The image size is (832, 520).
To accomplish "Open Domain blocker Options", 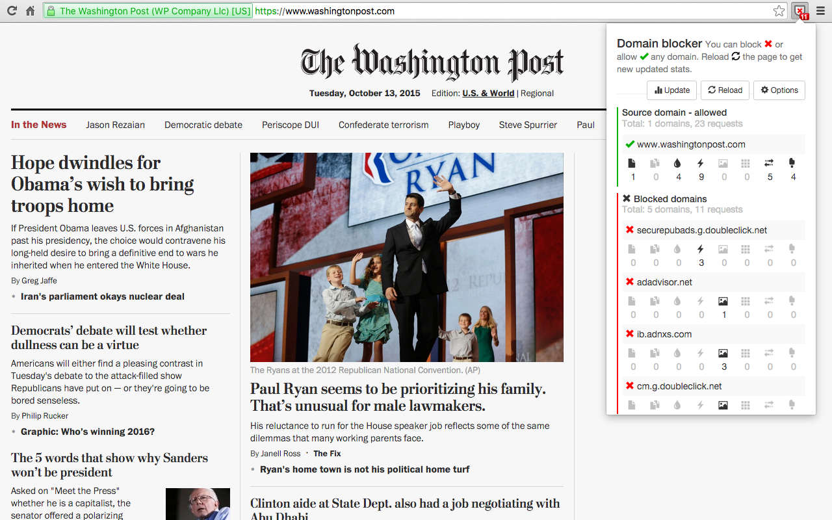I will coord(779,90).
